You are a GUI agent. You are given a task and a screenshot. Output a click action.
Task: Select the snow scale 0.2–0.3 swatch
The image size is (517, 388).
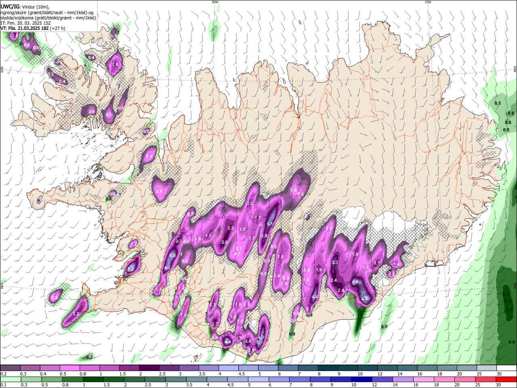10,368
